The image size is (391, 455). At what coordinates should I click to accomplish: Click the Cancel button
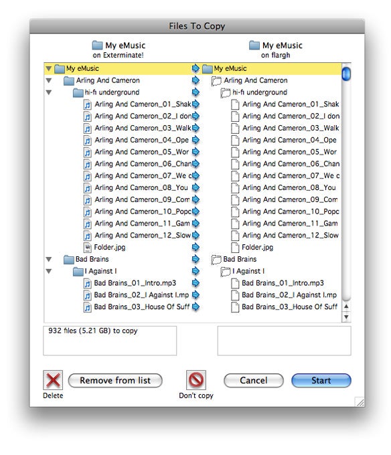coord(253,381)
